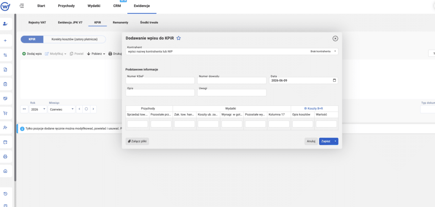Click the expand width arrows icon beside Rok
The width and height of the screenshot is (435, 207).
(x=24, y=109)
